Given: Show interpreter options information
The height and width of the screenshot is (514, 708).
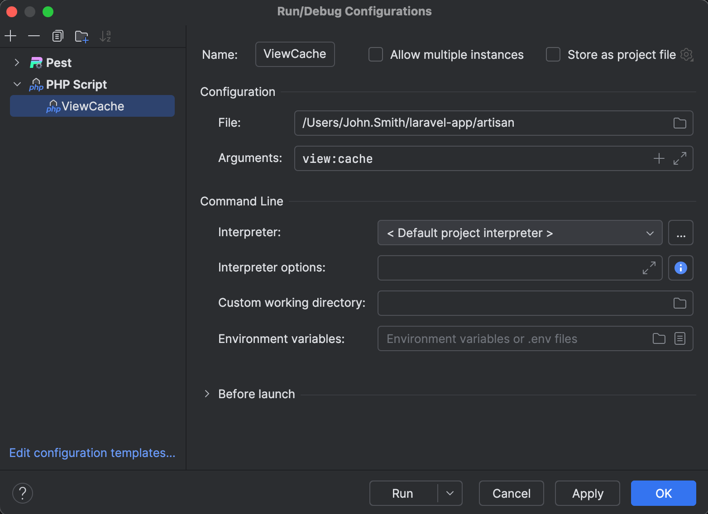Looking at the screenshot, I should (680, 267).
